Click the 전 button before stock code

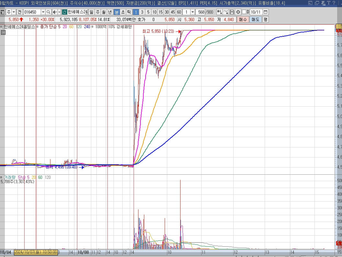[20, 12]
